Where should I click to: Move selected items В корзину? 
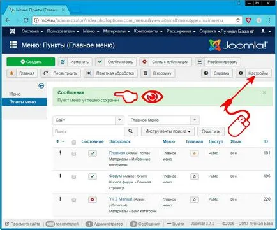coord(158,73)
